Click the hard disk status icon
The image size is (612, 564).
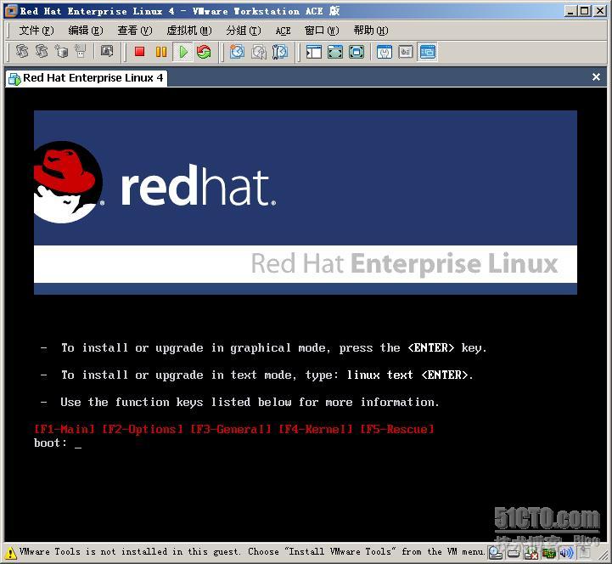pos(514,553)
